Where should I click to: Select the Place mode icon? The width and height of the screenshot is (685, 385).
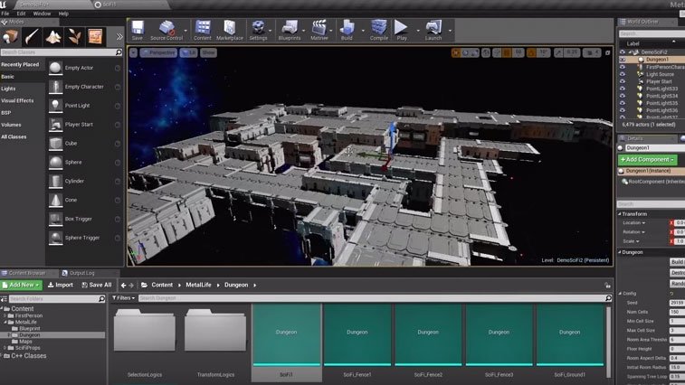11,37
